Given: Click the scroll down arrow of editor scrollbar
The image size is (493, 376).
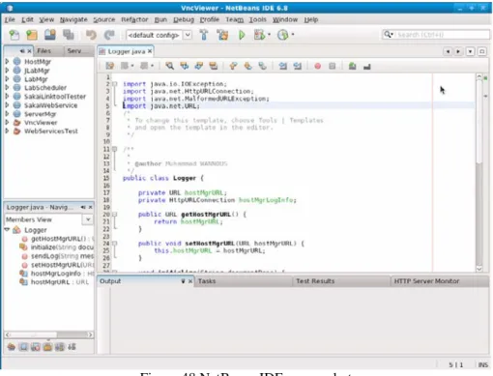Looking at the screenshot, I should 479,269.
